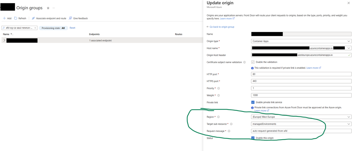Open the Target sub resource dropdown

click(301, 124)
